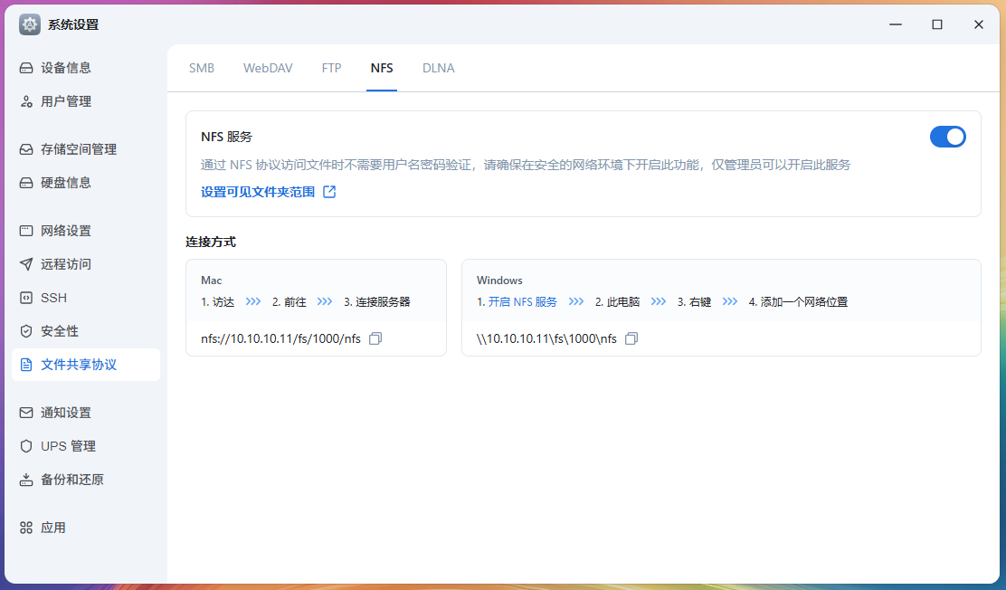1006x590 pixels.
Task: Switch to the WebDAV tab
Action: pyautogui.click(x=268, y=68)
